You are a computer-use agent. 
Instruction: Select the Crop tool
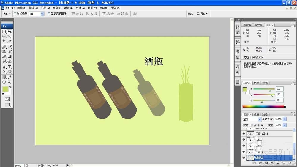click(x=4, y=41)
